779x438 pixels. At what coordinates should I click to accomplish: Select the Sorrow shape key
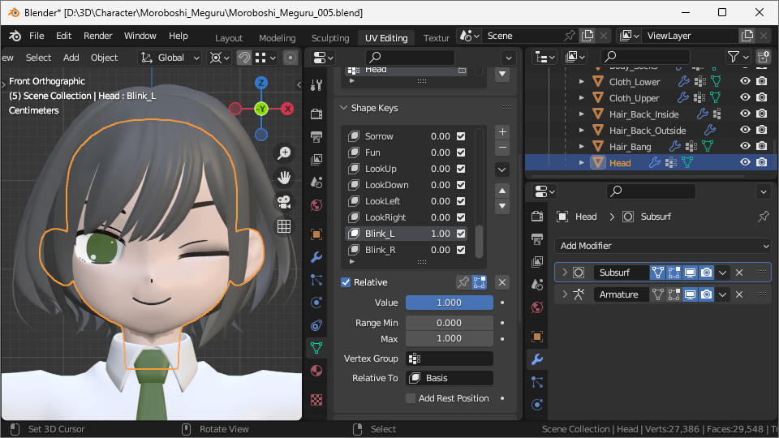click(x=379, y=136)
